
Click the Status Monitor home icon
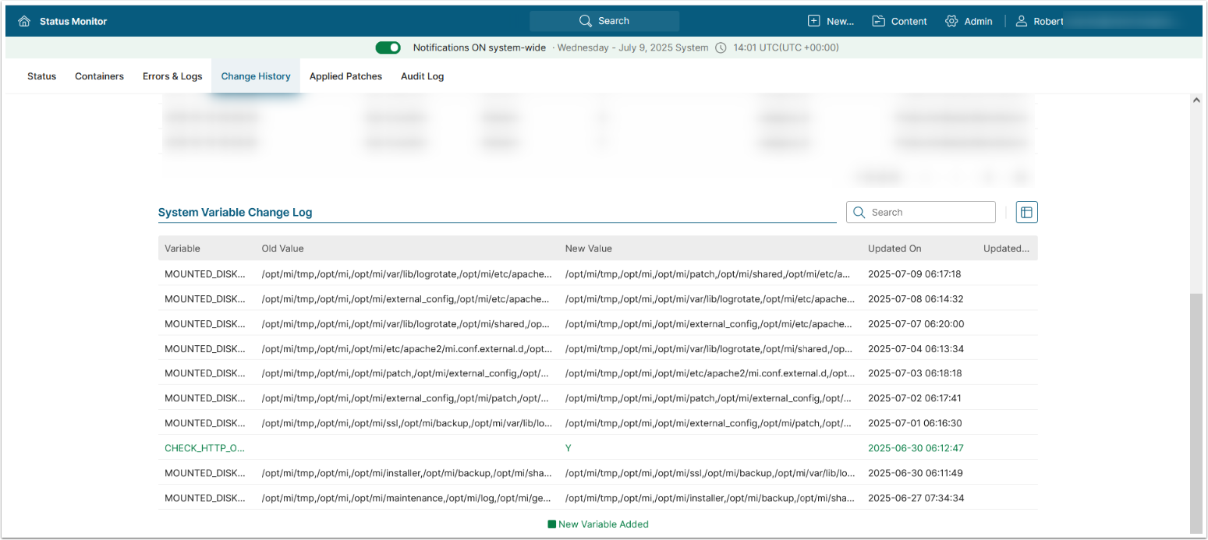(24, 21)
